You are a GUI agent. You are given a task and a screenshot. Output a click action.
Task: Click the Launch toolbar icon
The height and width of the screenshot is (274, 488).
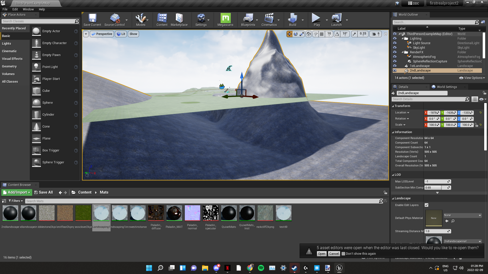[x=337, y=20]
